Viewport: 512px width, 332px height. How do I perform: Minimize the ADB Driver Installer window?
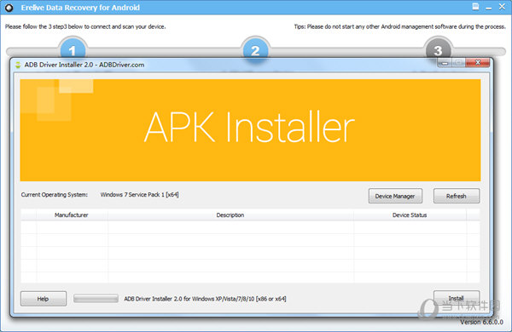tap(445, 62)
